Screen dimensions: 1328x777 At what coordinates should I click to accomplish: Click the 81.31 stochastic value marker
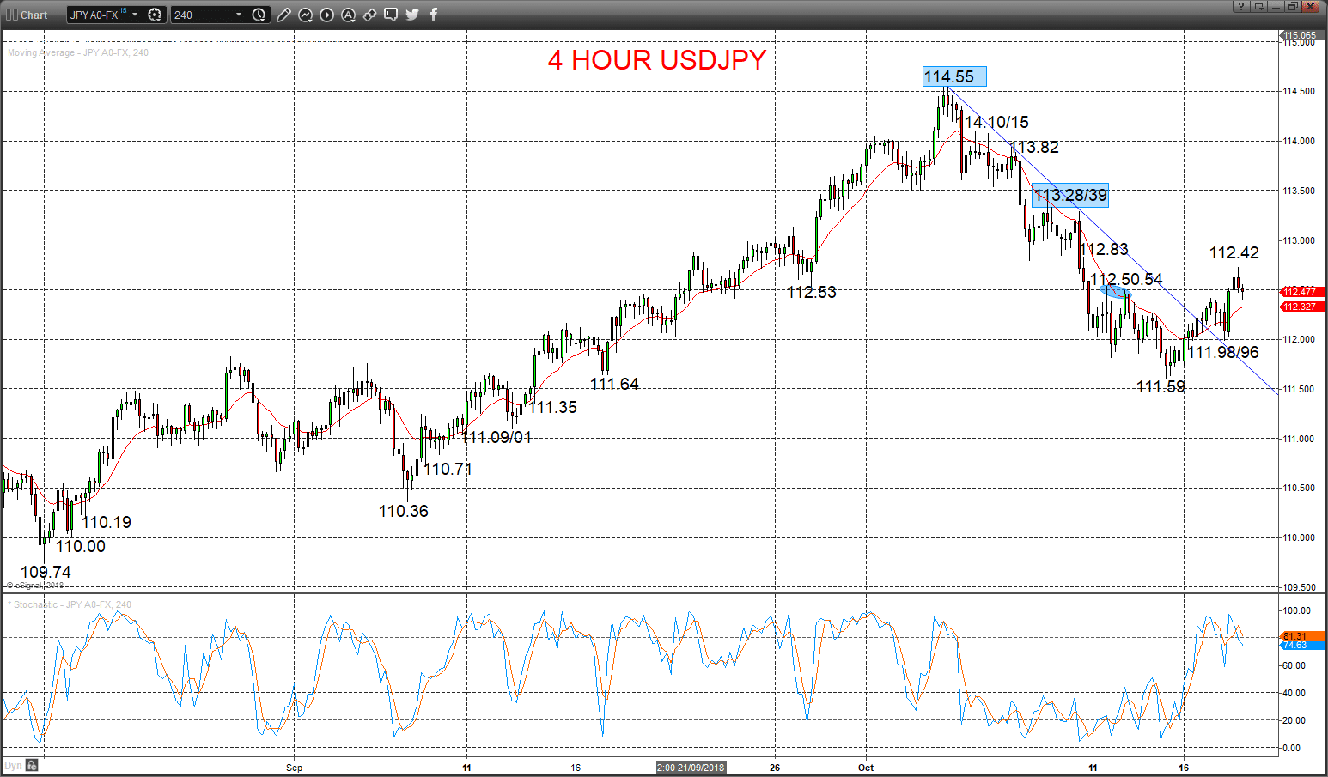coord(1302,636)
